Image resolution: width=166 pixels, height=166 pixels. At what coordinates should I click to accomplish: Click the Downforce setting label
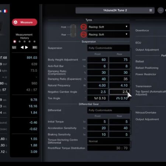tap(142, 31)
